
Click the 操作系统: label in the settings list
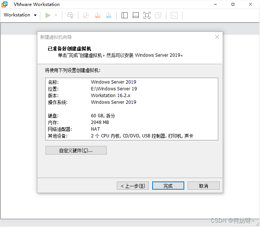pyautogui.click(x=58, y=102)
